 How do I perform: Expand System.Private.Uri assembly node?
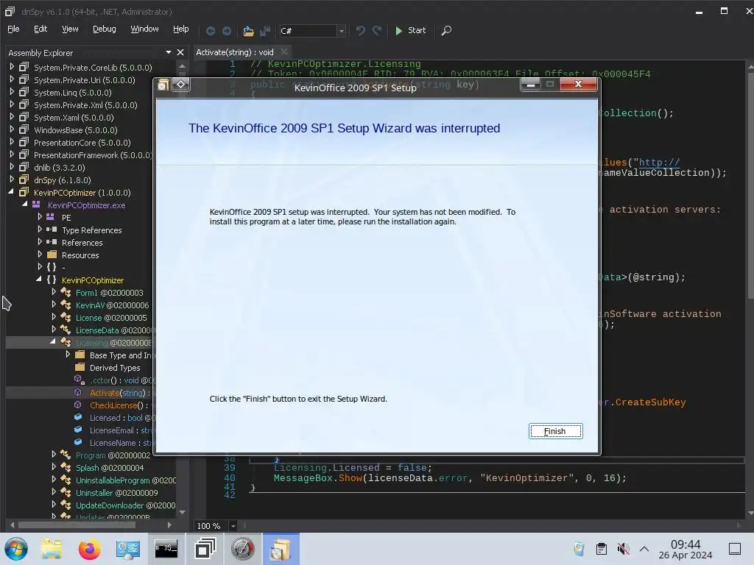[x=12, y=79]
